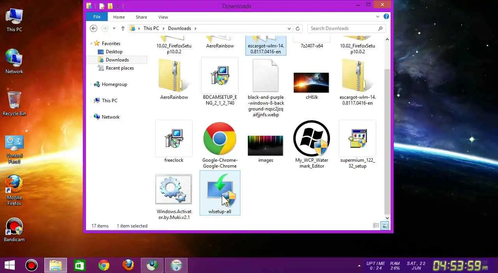Click the '1 item selected' status text
This screenshot has width=498, height=273.
coord(132,226)
